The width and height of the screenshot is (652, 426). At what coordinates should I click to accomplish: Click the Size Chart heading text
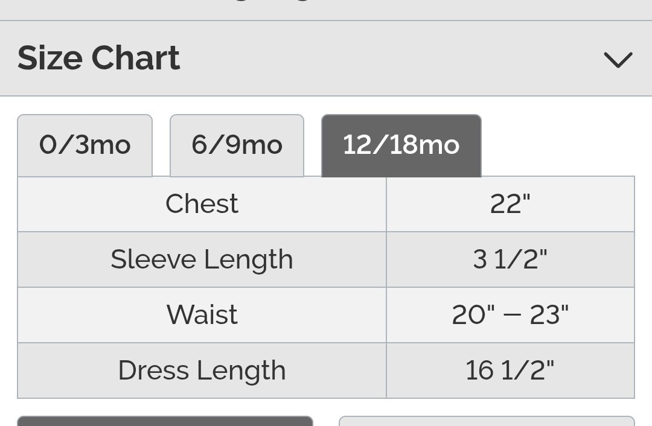click(x=98, y=58)
